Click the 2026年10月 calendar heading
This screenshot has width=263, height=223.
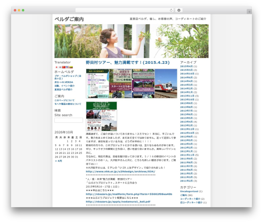pyautogui.click(x=64, y=132)
